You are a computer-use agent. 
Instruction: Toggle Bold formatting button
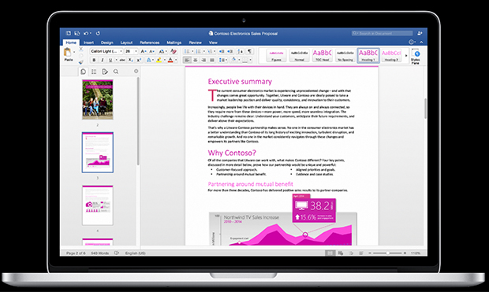click(x=94, y=60)
